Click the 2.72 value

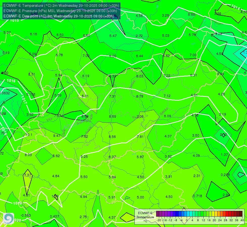(x=139, y=36)
